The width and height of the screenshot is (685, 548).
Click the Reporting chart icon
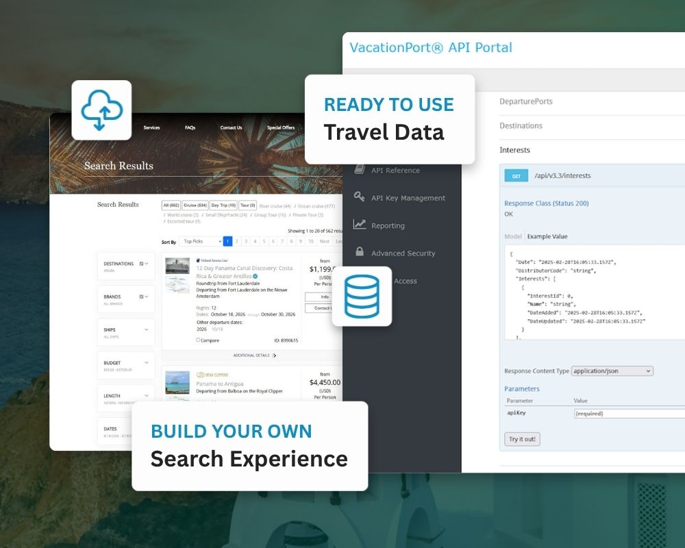[x=359, y=225]
